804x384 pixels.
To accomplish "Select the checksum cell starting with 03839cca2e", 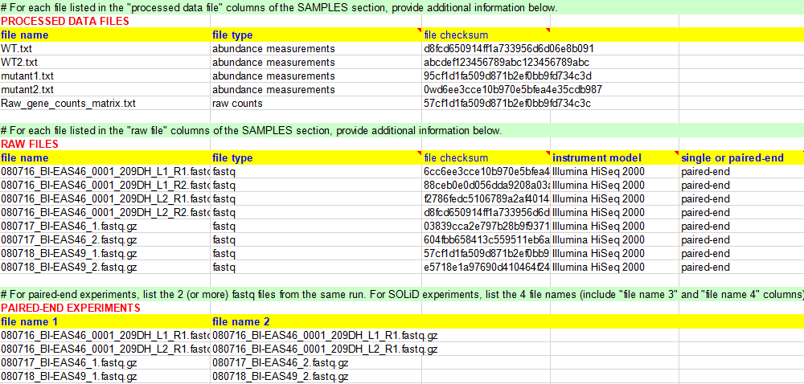I will coord(486,227).
